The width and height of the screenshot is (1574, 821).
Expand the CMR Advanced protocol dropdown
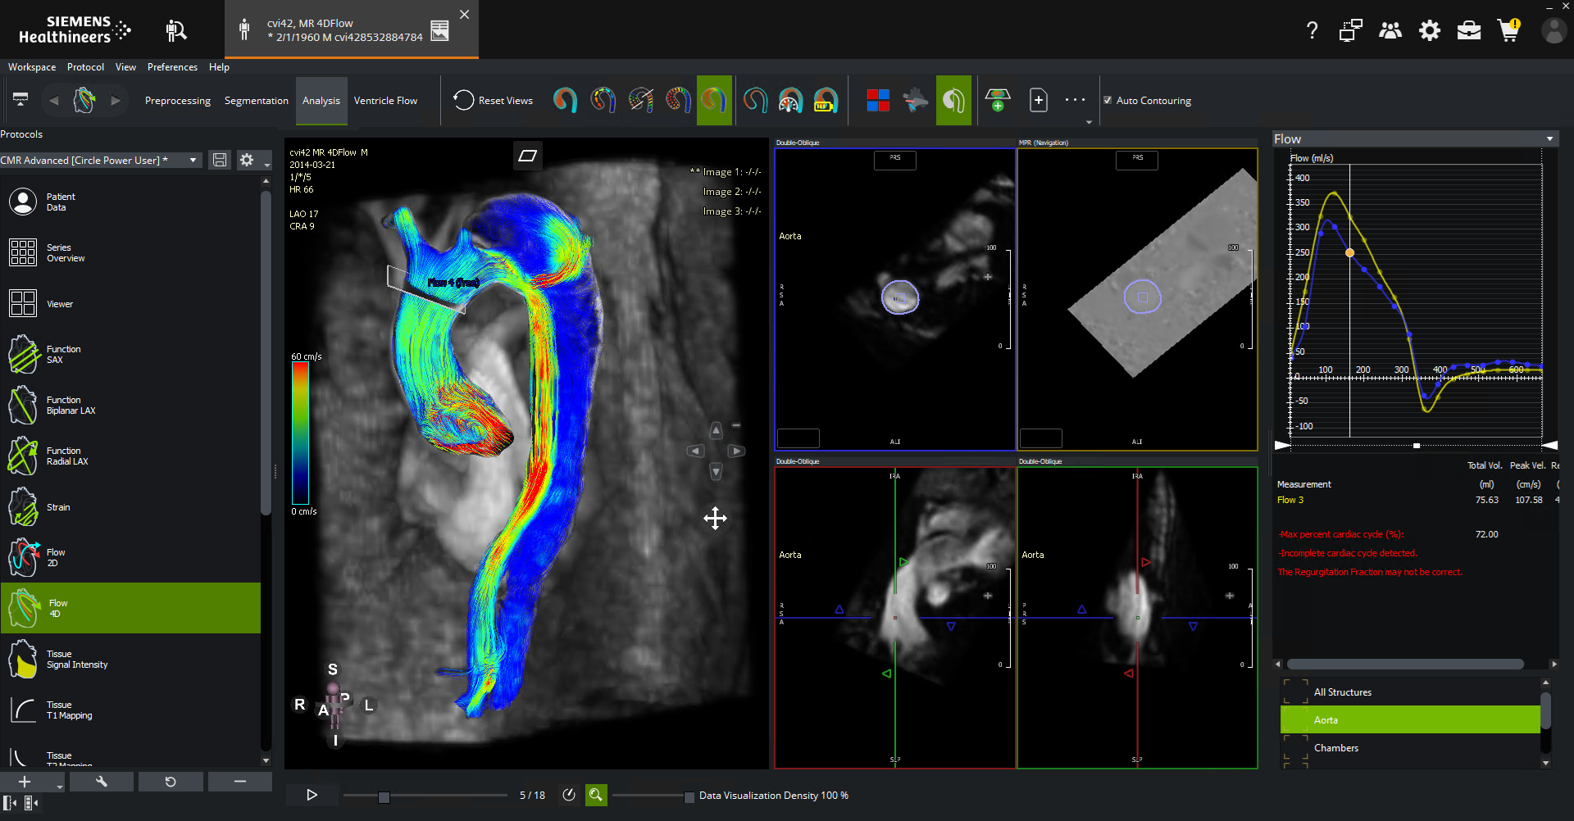tap(193, 161)
